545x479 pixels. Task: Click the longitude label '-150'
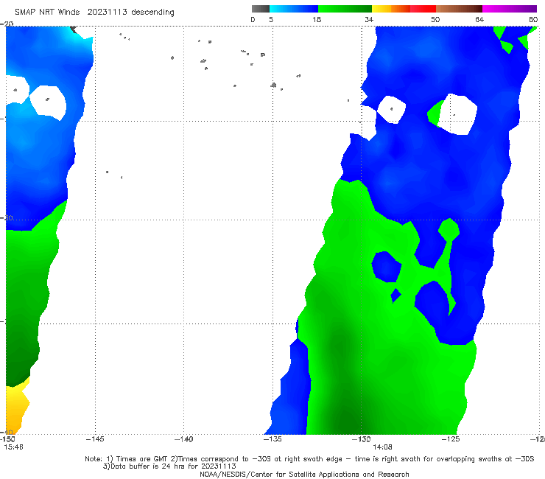[7, 439]
